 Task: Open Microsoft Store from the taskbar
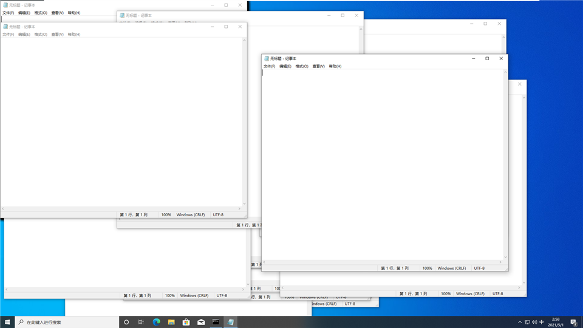186,322
